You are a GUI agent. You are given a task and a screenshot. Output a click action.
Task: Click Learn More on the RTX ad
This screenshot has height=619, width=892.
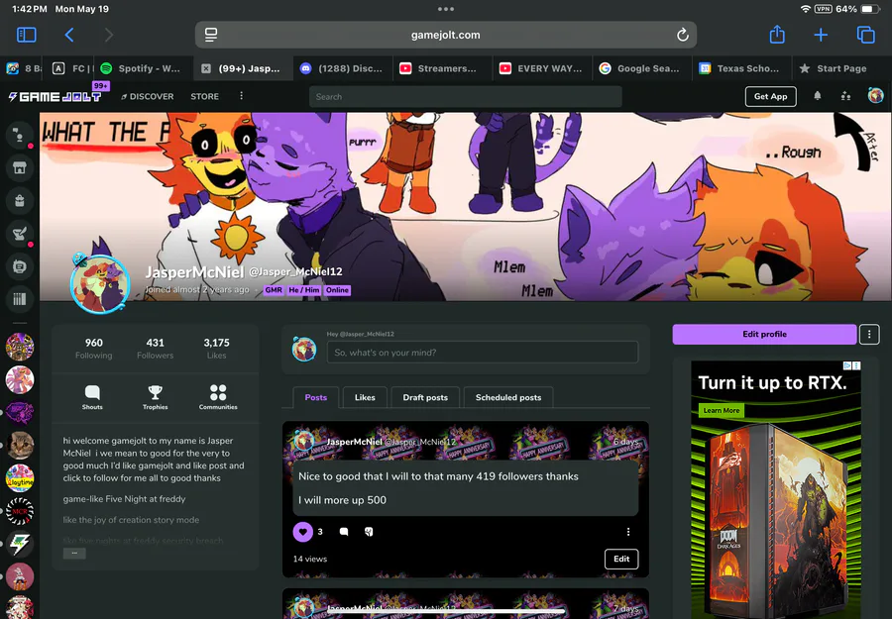(721, 410)
